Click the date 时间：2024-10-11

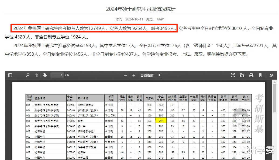pyautogui.click(x=129, y=19)
